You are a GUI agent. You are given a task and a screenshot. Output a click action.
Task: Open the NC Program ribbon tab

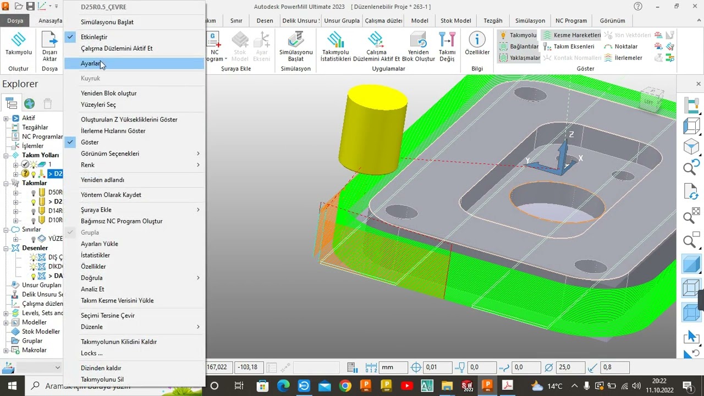coord(571,20)
